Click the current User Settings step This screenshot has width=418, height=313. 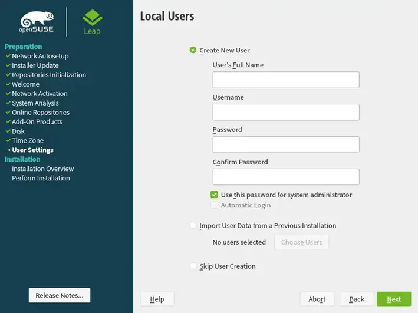coord(33,150)
